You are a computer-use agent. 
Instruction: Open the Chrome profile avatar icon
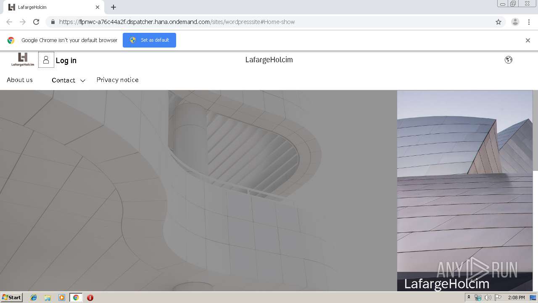point(515,22)
